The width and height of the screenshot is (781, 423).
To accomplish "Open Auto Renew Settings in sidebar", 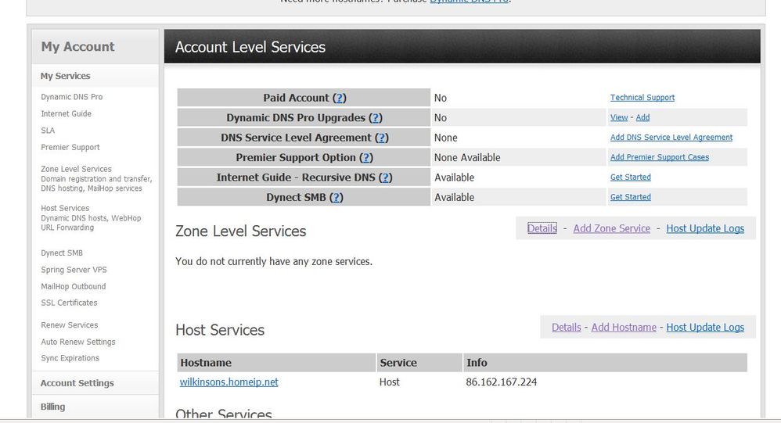I will click(x=77, y=342).
